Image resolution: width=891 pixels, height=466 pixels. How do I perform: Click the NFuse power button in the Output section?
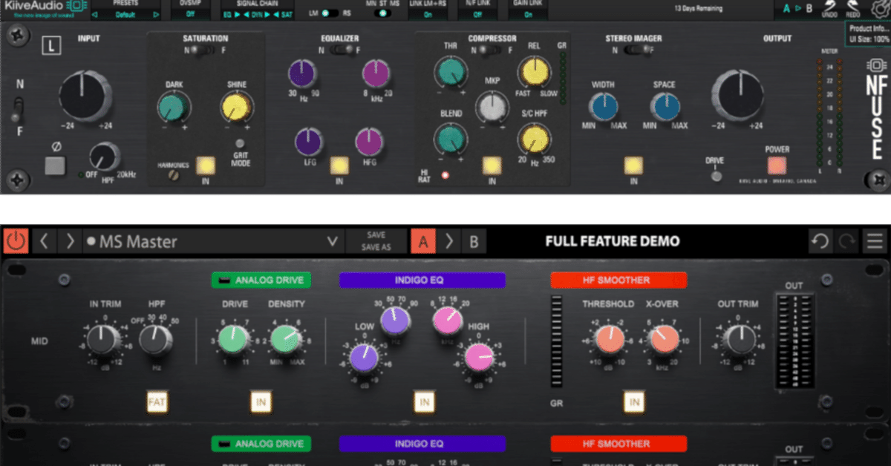(x=777, y=165)
